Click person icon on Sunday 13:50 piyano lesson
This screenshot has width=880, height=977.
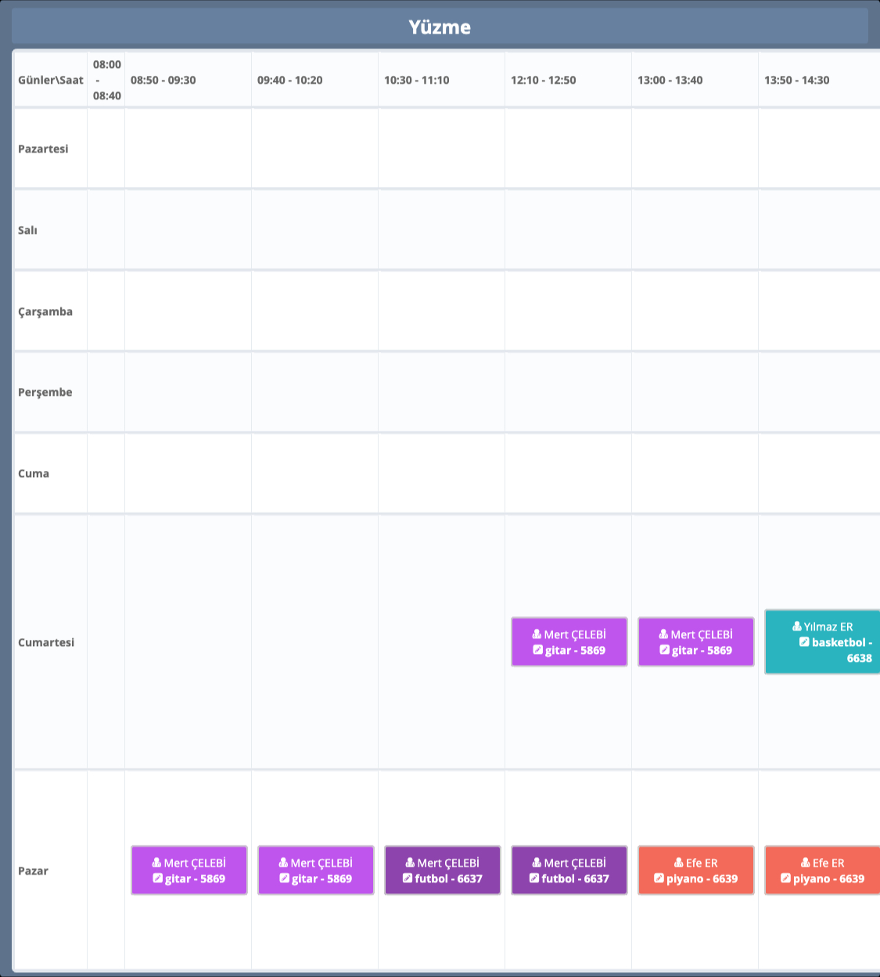805,863
